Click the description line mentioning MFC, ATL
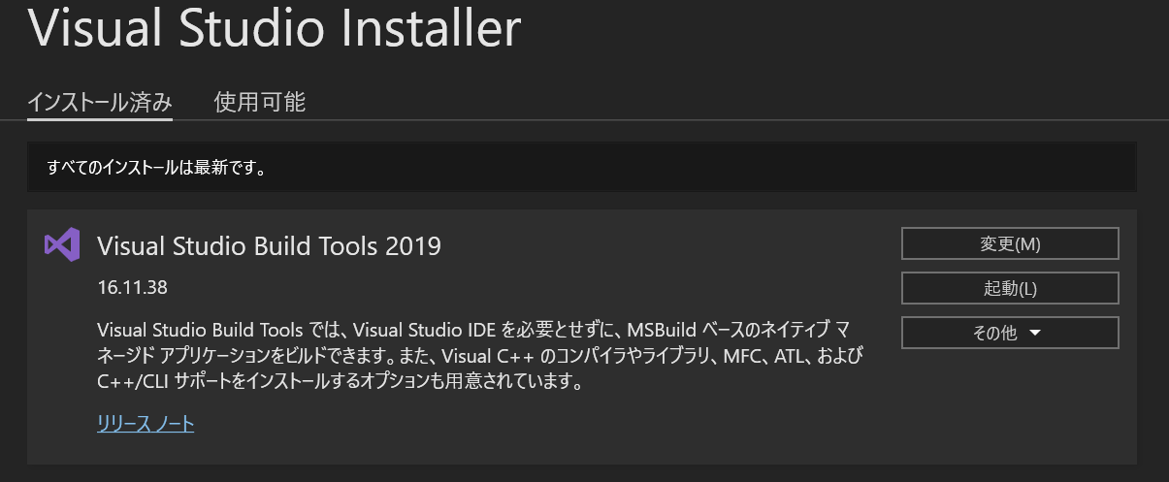This screenshot has height=482, width=1169. coord(480,354)
